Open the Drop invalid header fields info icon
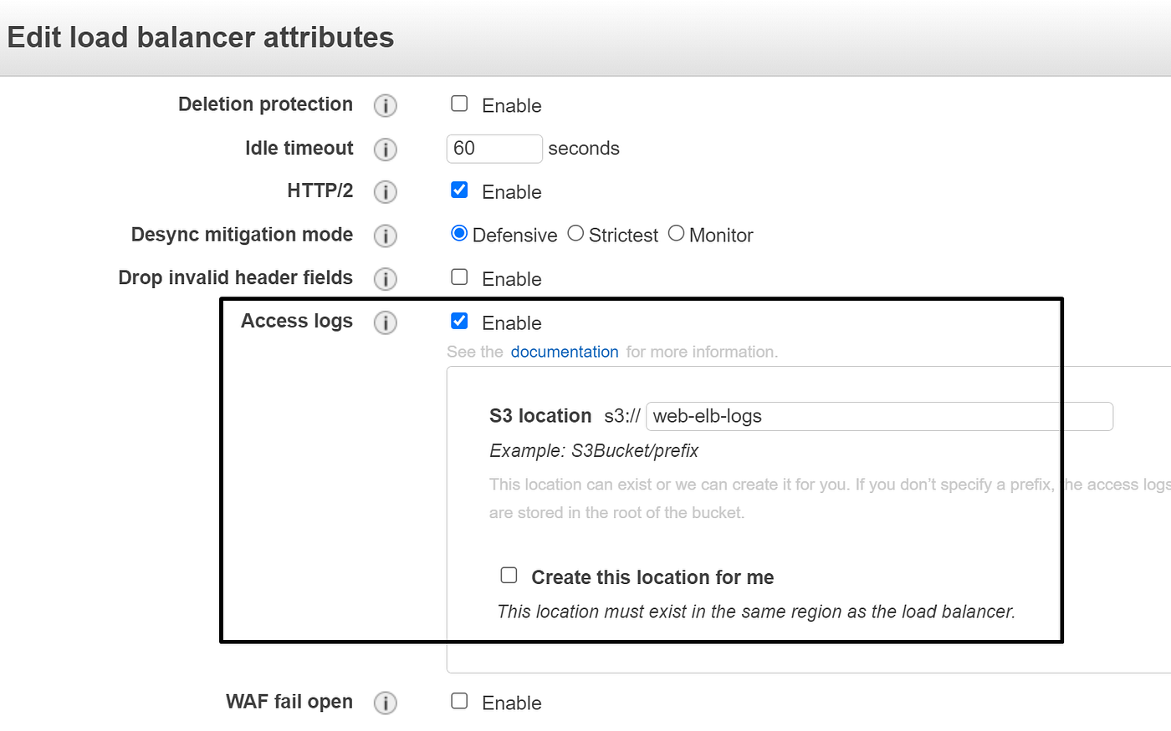The image size is (1171, 731). (385, 278)
